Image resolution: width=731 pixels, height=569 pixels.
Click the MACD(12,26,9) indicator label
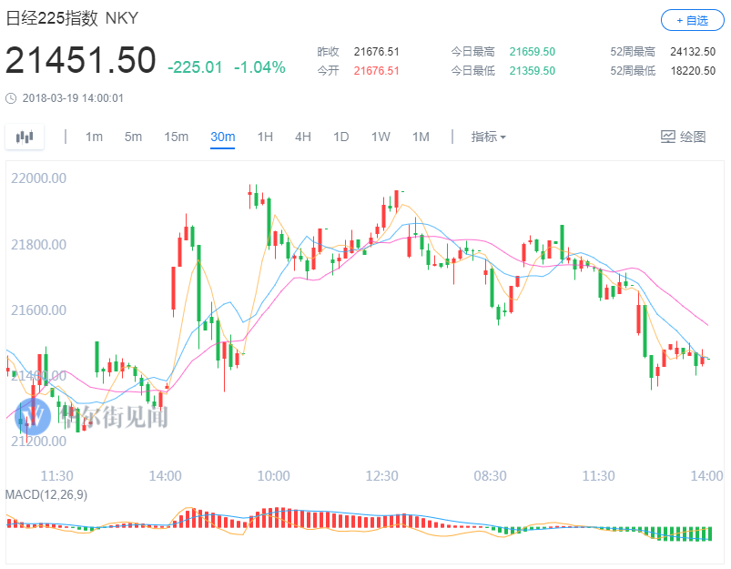coord(46,494)
